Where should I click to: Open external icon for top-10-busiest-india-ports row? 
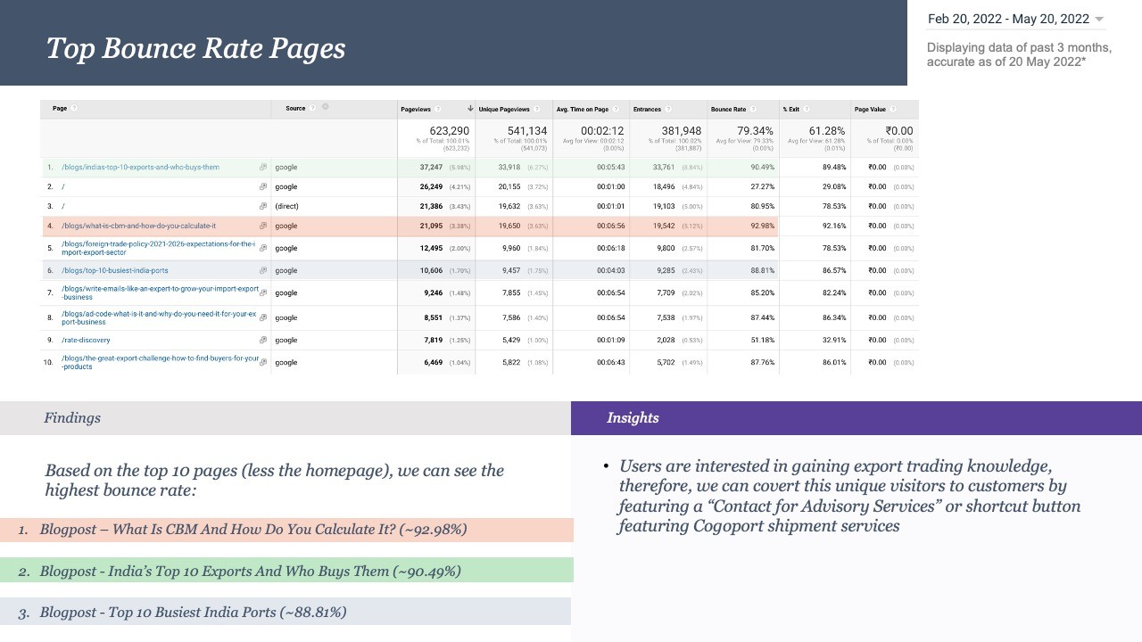(x=263, y=271)
